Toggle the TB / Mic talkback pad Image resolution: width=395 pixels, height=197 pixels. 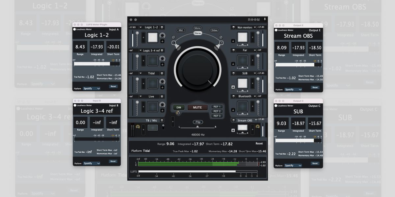point(153,128)
